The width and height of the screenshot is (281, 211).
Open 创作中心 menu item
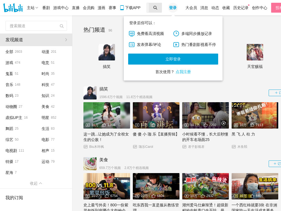260,8
